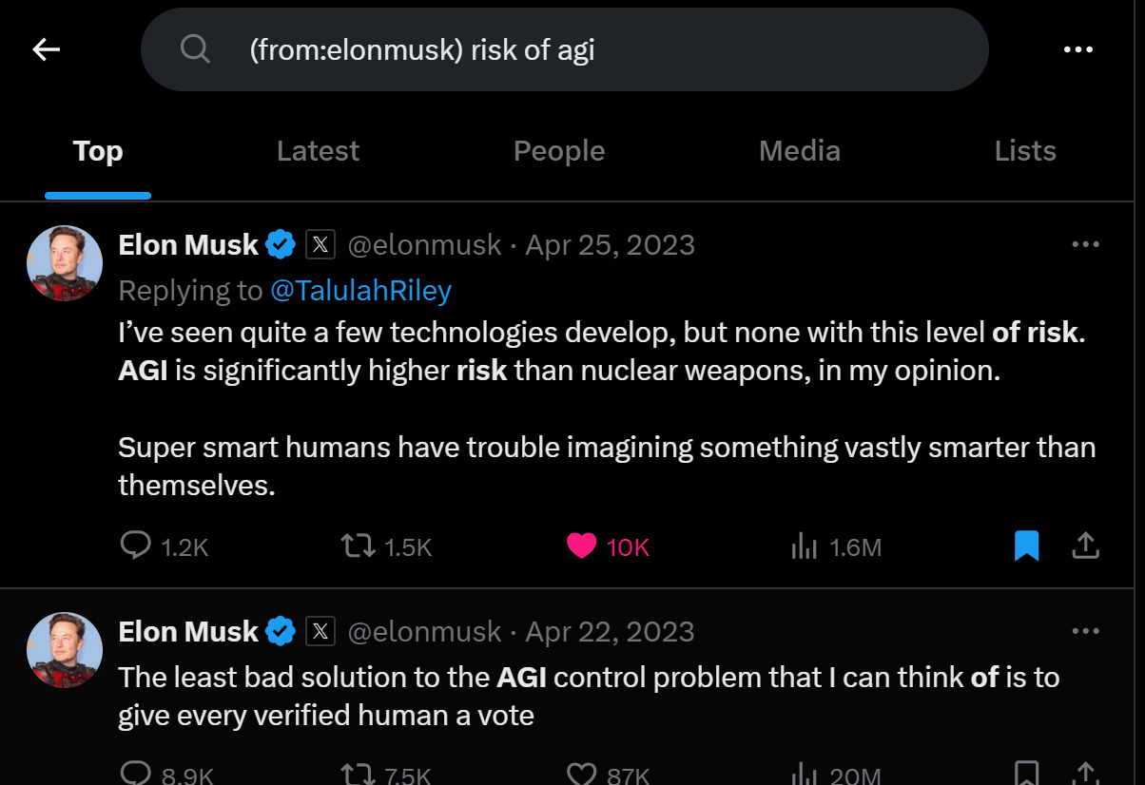The height and width of the screenshot is (785, 1145).
Task: Reply to the April 25 tweet
Action: pos(136,546)
